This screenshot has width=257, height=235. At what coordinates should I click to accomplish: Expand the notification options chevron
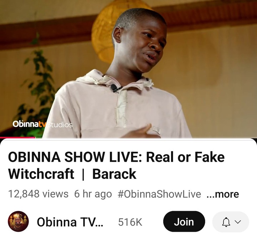pyautogui.click(x=238, y=222)
